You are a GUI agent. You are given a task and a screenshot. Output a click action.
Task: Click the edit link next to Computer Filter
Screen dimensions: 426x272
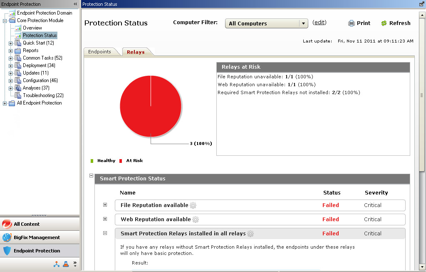(319, 22)
